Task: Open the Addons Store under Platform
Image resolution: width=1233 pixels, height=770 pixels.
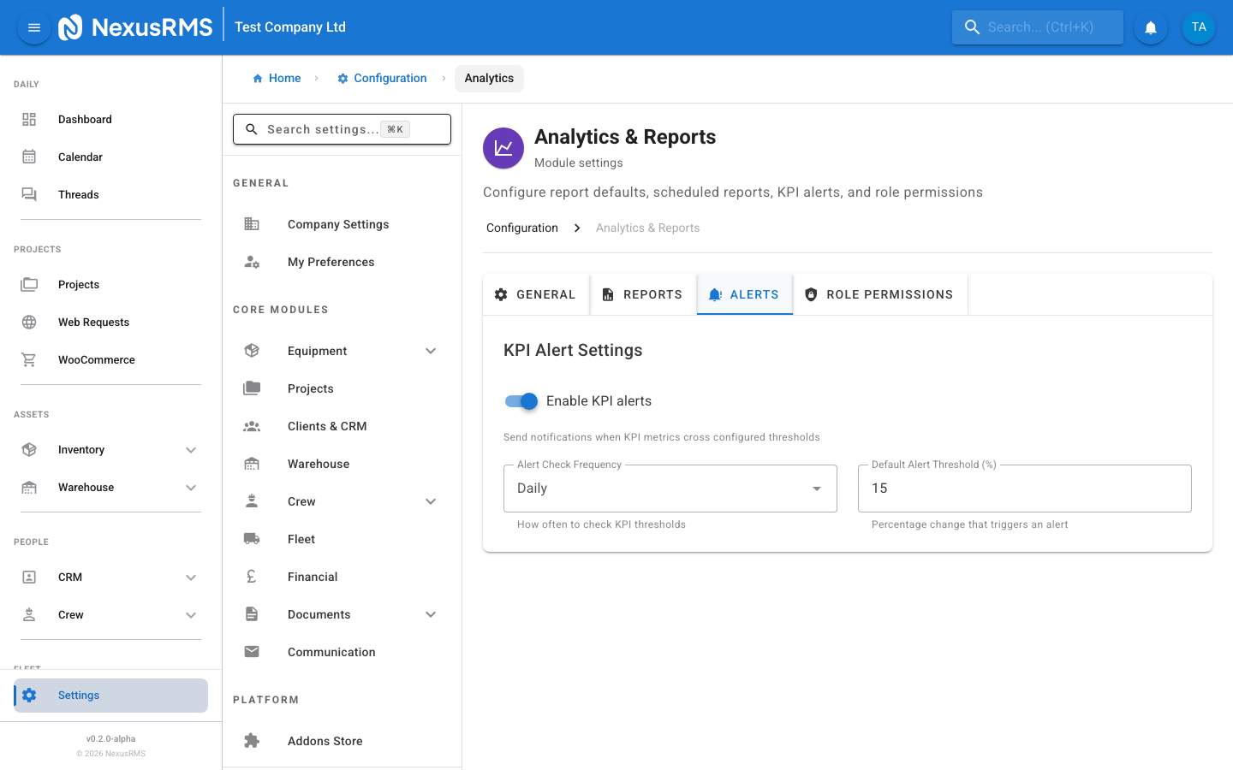Action: click(325, 741)
